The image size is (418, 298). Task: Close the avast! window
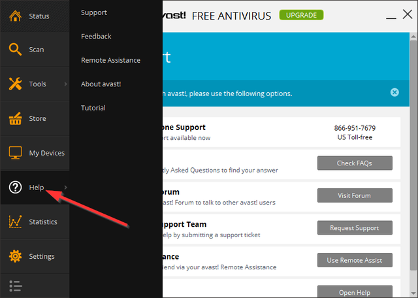408,14
